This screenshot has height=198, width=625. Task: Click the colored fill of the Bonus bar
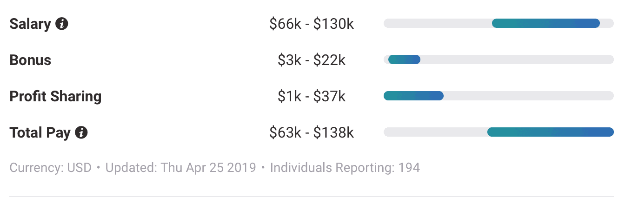tap(404, 59)
